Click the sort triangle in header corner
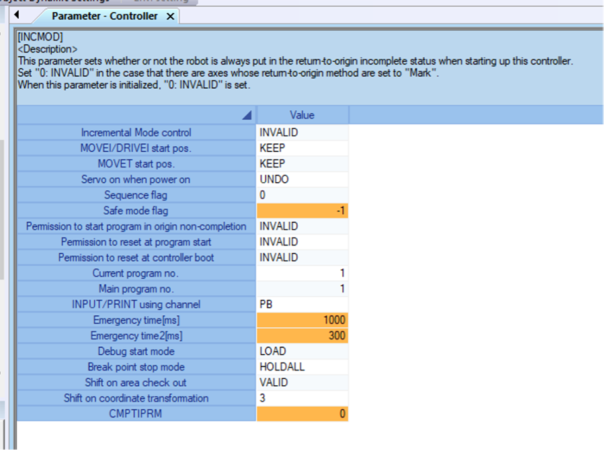This screenshot has width=605, height=451. tap(247, 116)
